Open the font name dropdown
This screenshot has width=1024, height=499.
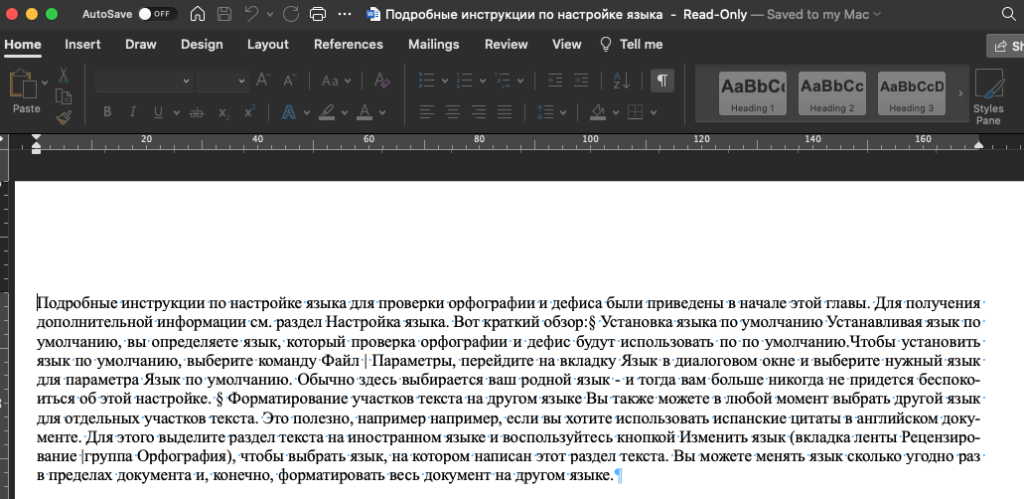click(142, 81)
